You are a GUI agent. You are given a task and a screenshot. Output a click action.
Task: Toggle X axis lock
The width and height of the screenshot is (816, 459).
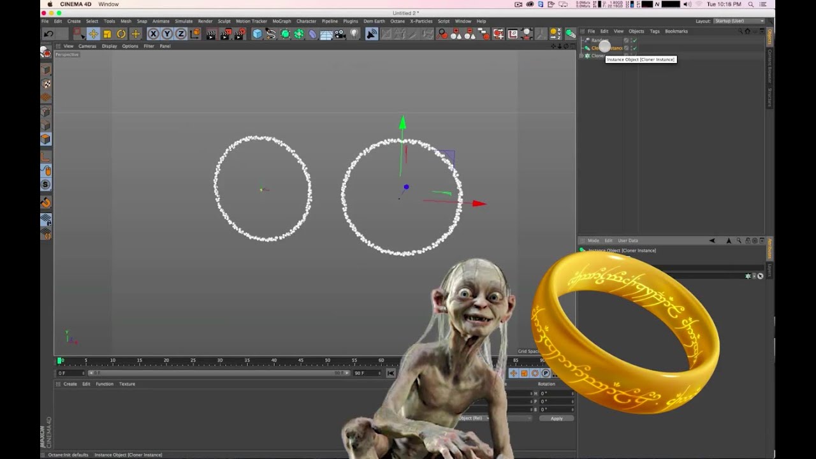click(x=153, y=34)
